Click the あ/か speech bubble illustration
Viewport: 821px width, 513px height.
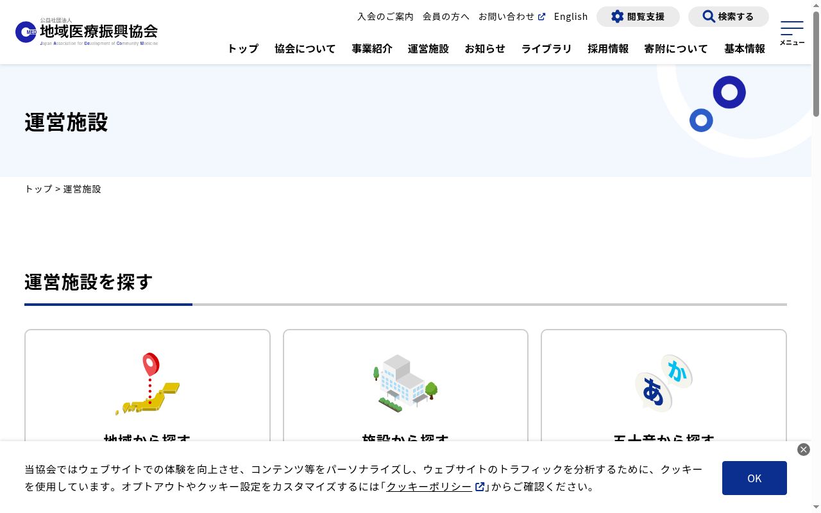[x=664, y=383]
